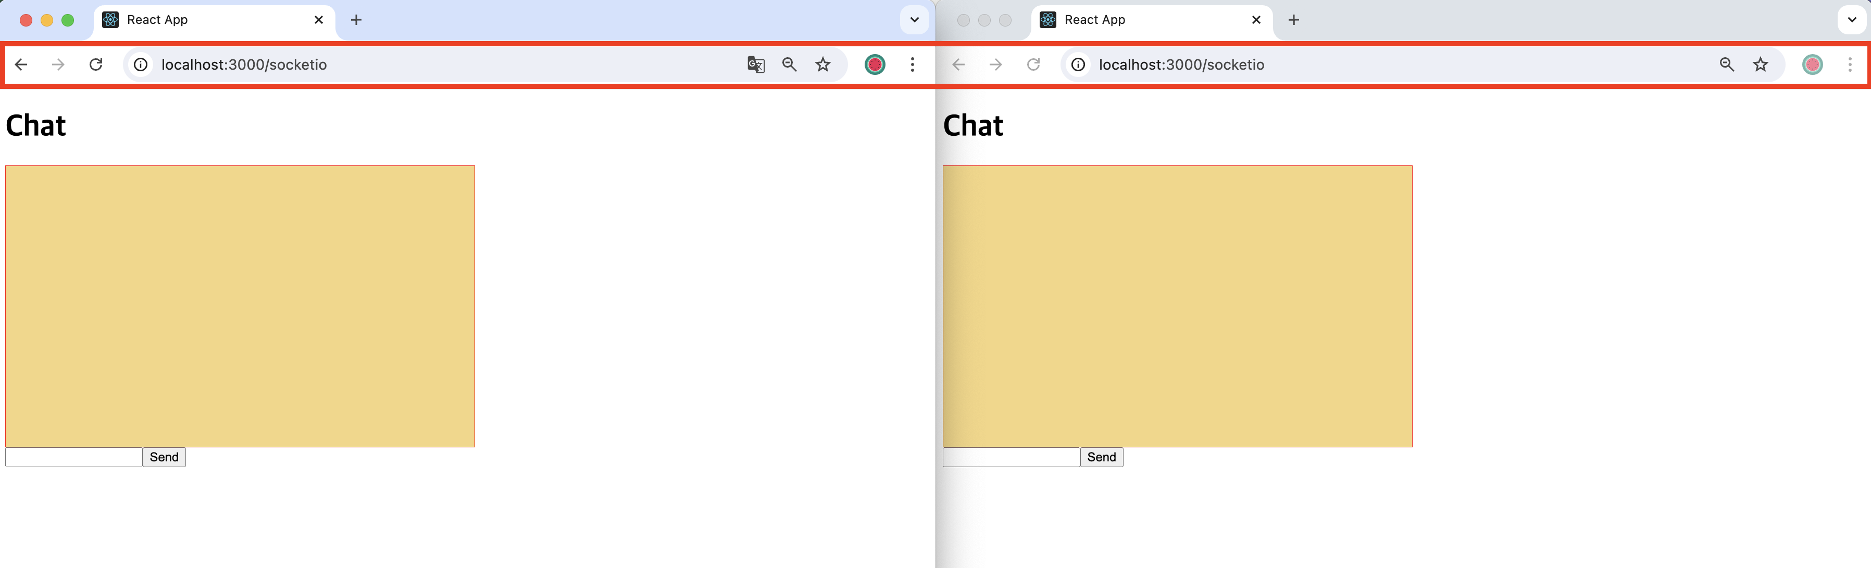Reload the page in left browser window
The height and width of the screenshot is (568, 1871).
coord(96,64)
